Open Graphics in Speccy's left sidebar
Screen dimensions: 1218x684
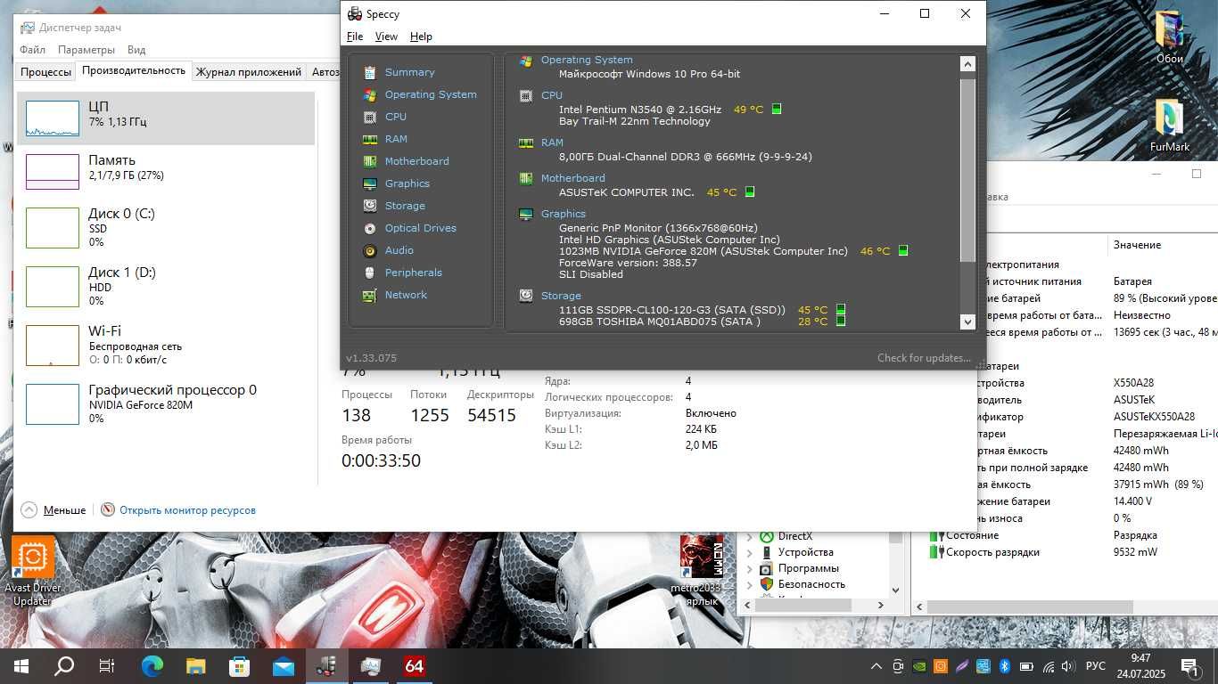407,183
